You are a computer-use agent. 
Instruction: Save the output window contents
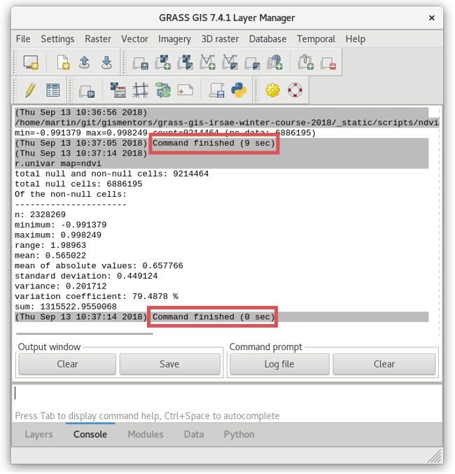coord(169,364)
